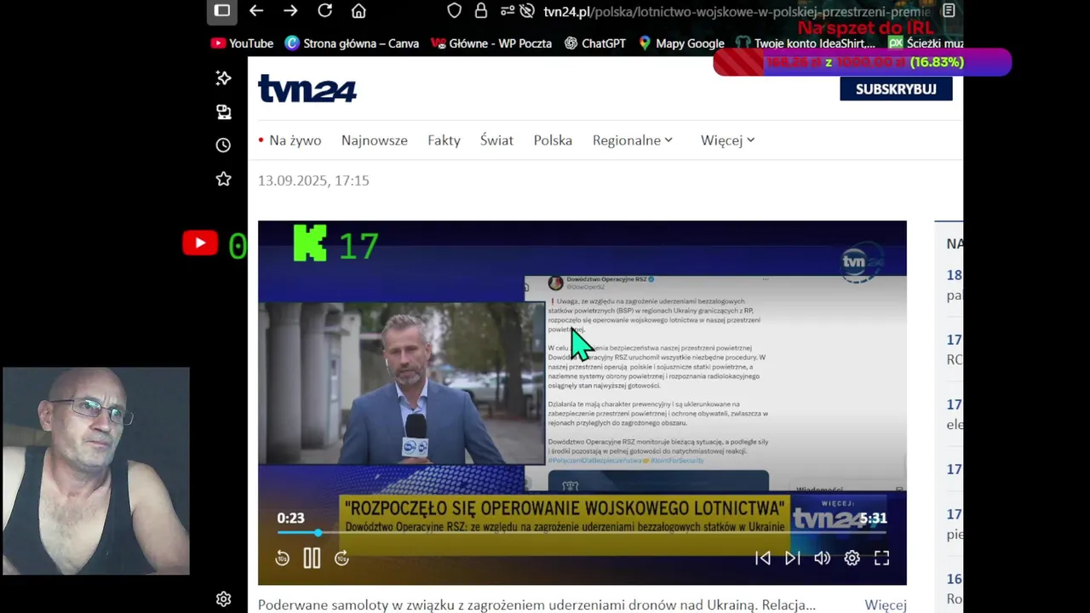Click the video progress bar
Viewport: 1090px width, 613px height.
[x=582, y=533]
